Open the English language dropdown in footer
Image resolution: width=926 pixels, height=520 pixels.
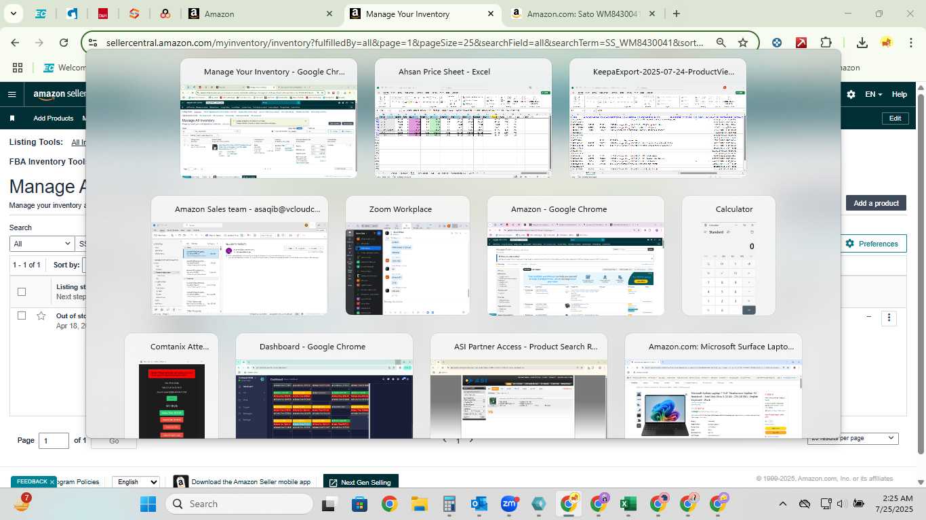tap(136, 482)
